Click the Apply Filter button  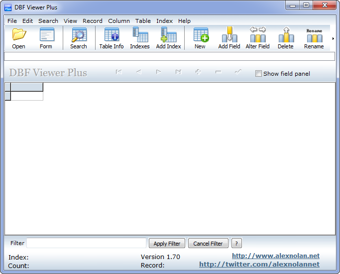coord(167,244)
